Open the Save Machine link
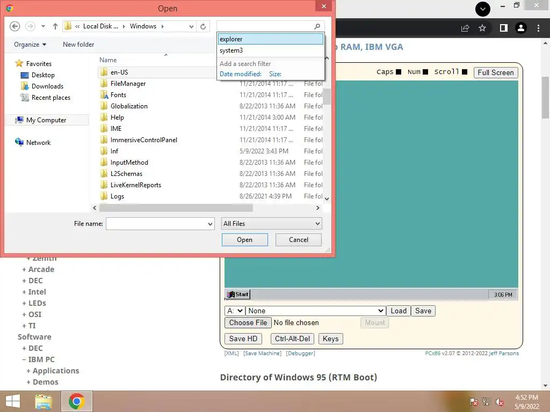Screen dimensions: 550x412 tap(262, 353)
